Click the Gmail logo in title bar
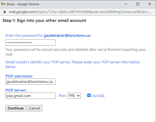The width and height of the screenshot is (156, 122). tap(3, 4)
